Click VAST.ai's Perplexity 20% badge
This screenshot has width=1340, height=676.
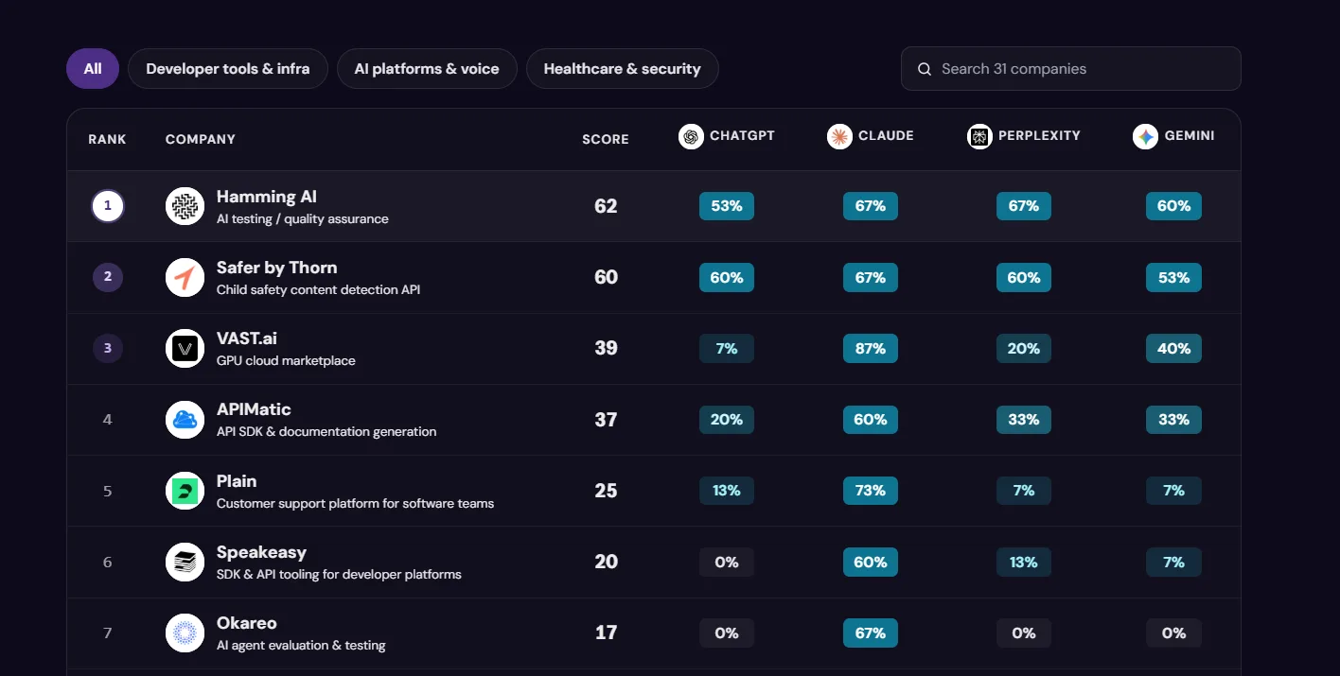pos(1024,348)
